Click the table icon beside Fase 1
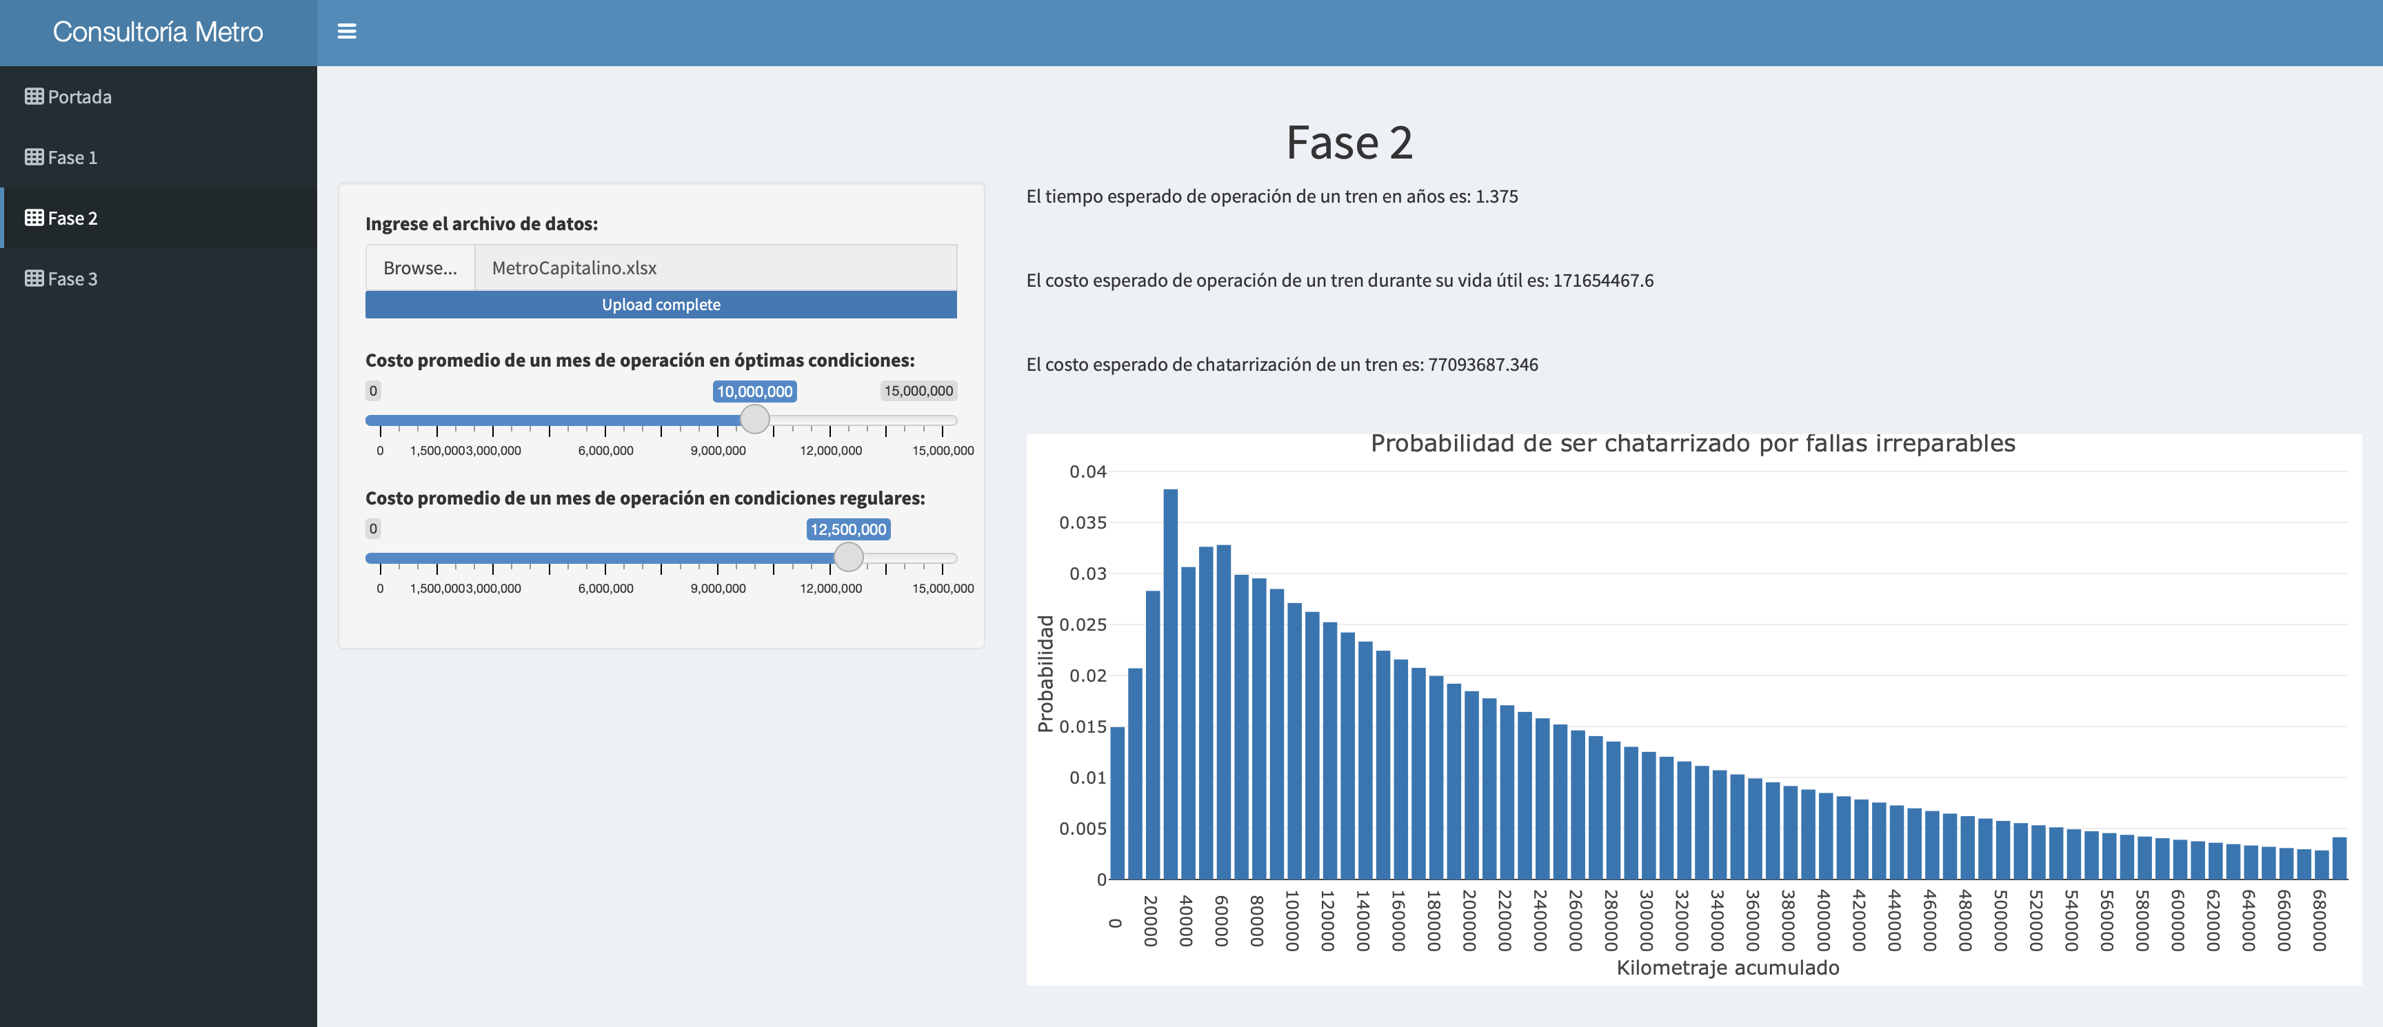2383x1027 pixels. [34, 157]
